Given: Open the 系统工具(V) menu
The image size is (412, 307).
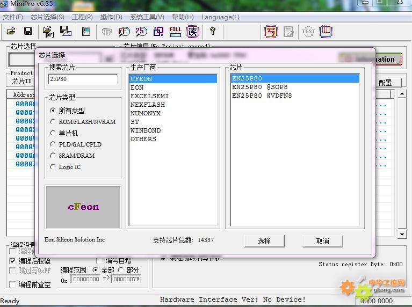Looking at the screenshot, I should point(147,17).
